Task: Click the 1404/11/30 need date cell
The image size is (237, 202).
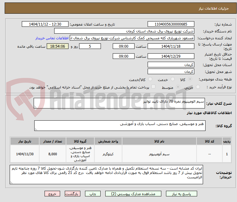Action: (x=25, y=154)
